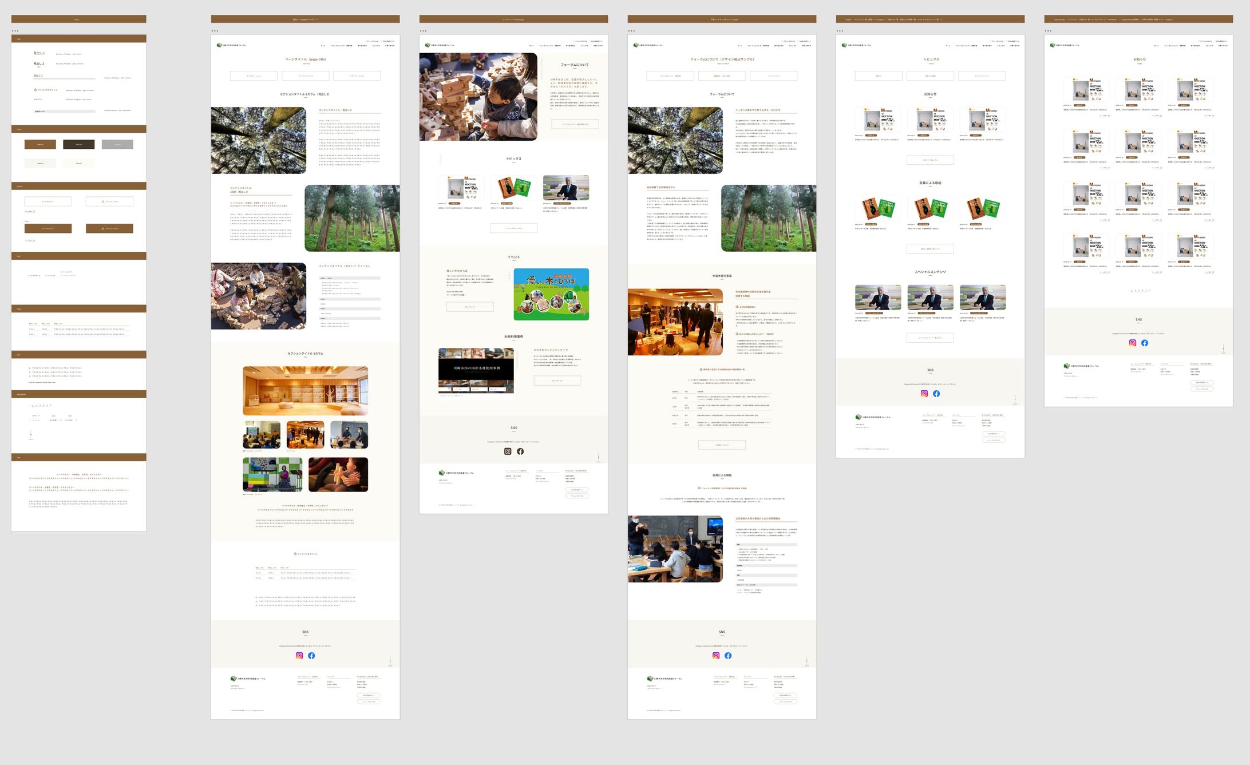
Task: Click the Facebook icon under the お知らせ page
Action: (1145, 342)
